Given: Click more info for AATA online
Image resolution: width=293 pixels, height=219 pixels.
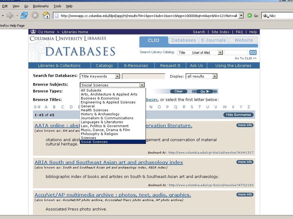Looking at the screenshot, I should (x=245, y=125).
